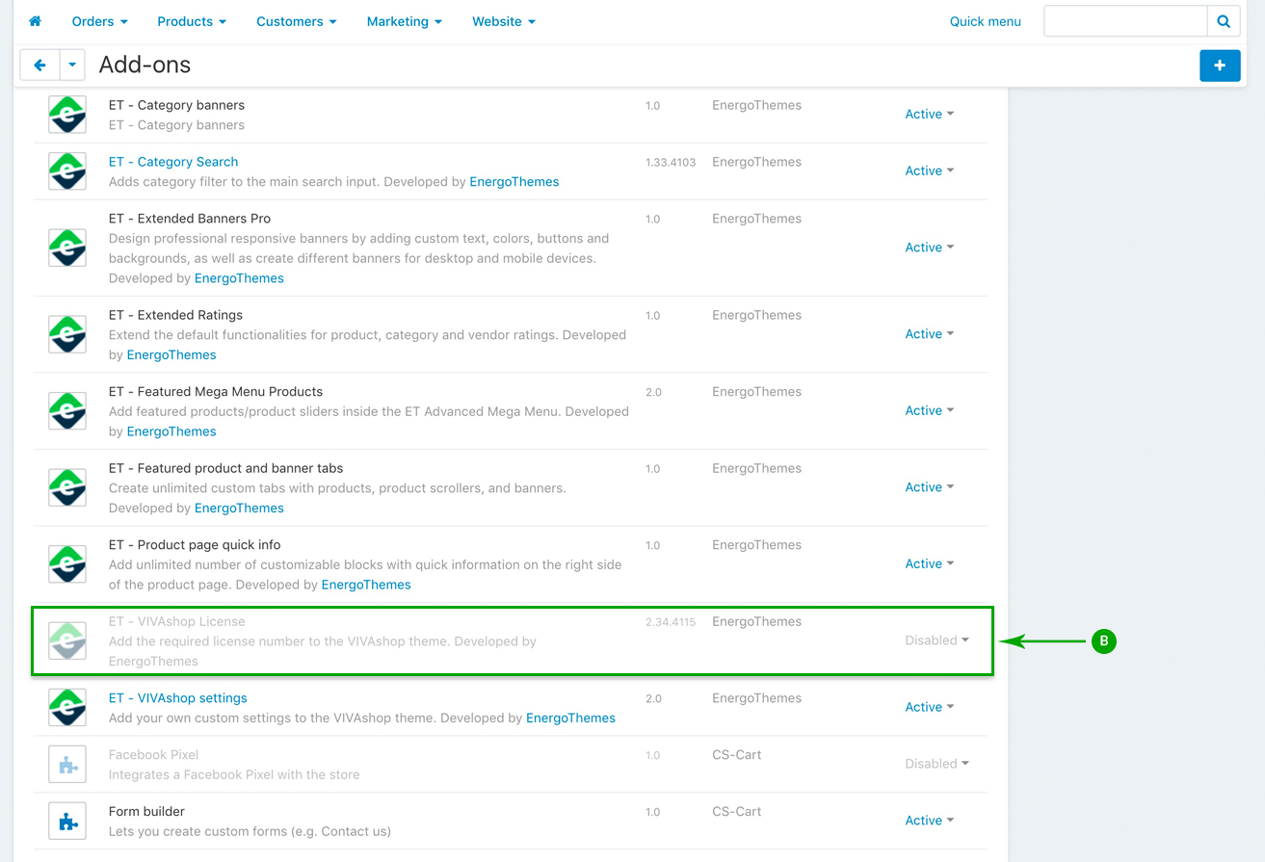Open the ET - VIVAshop settings add-on link
The image size is (1265, 862).
pos(177,698)
